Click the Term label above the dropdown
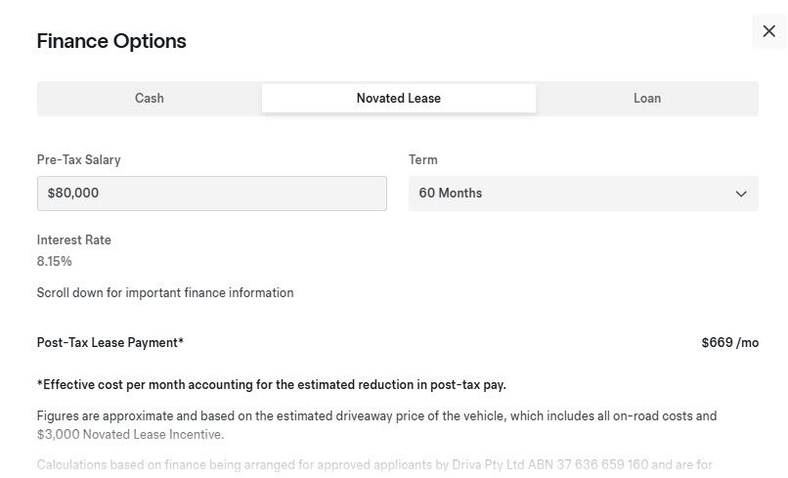 coord(423,160)
